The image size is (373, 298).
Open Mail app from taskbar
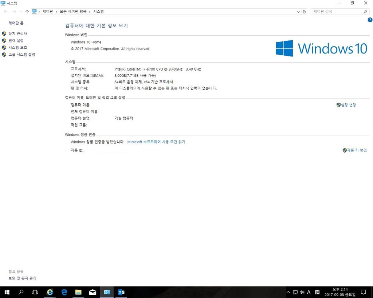(x=93, y=292)
